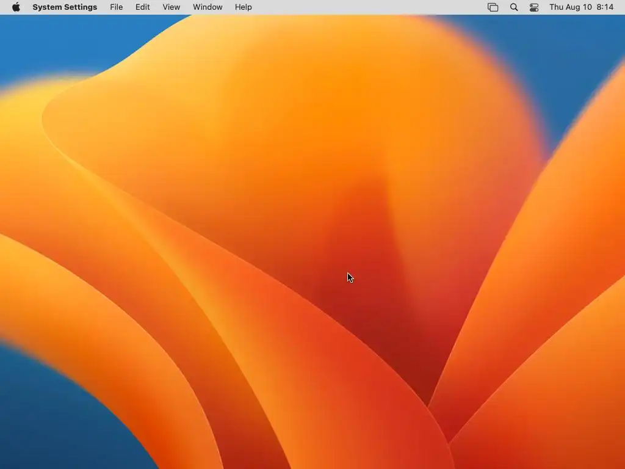Open the Window menu
This screenshot has width=625, height=469.
pos(208,7)
